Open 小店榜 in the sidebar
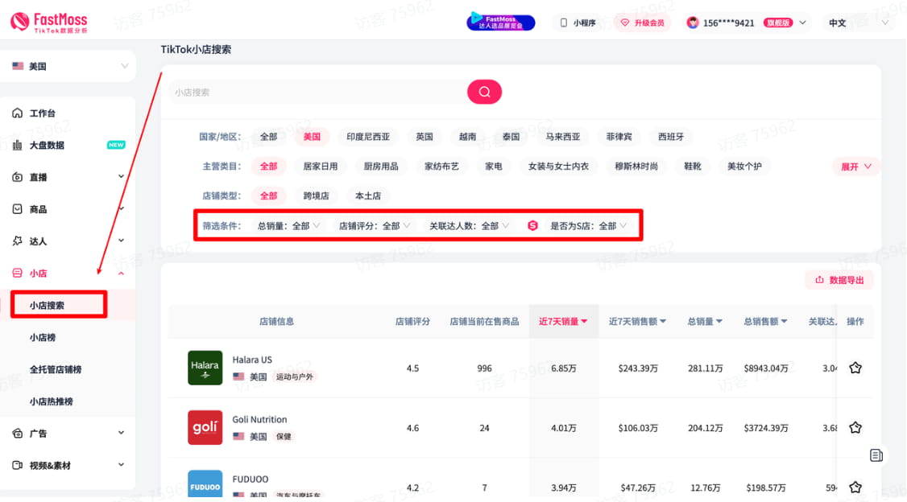Screen dimensions: 907x502 (x=43, y=338)
